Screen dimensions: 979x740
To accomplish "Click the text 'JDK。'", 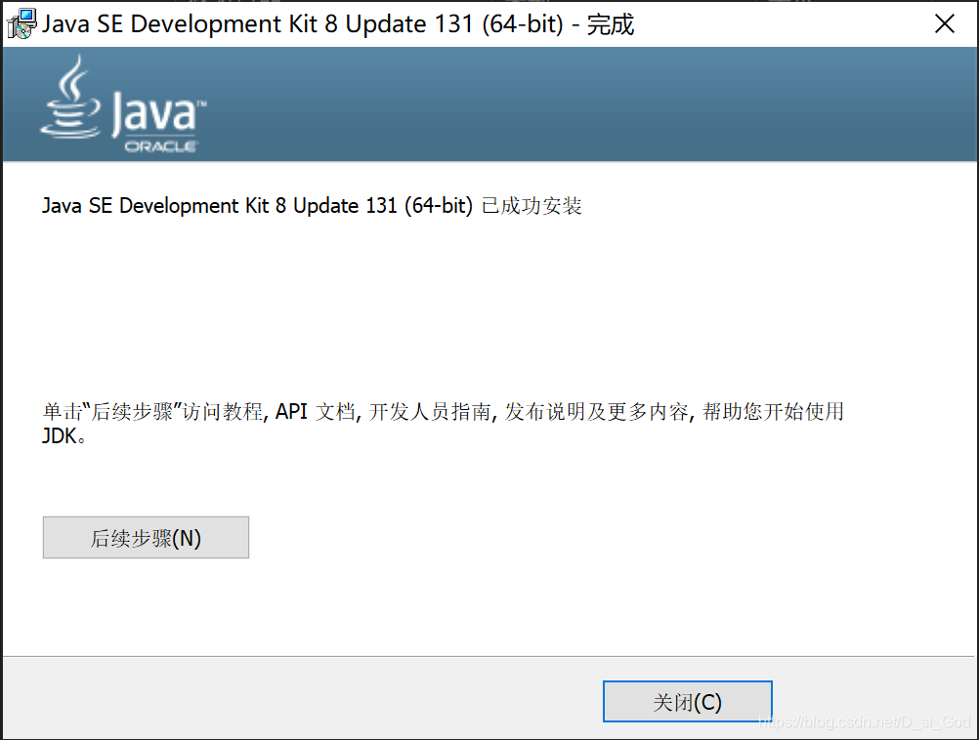I will point(64,435).
